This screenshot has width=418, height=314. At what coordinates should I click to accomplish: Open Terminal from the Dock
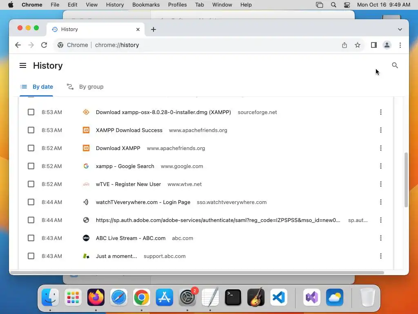[233, 297]
